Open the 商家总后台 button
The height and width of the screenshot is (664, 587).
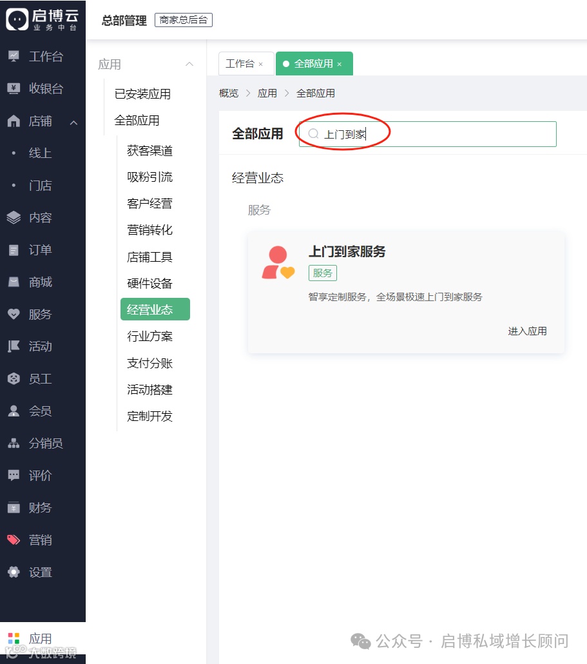(x=183, y=19)
